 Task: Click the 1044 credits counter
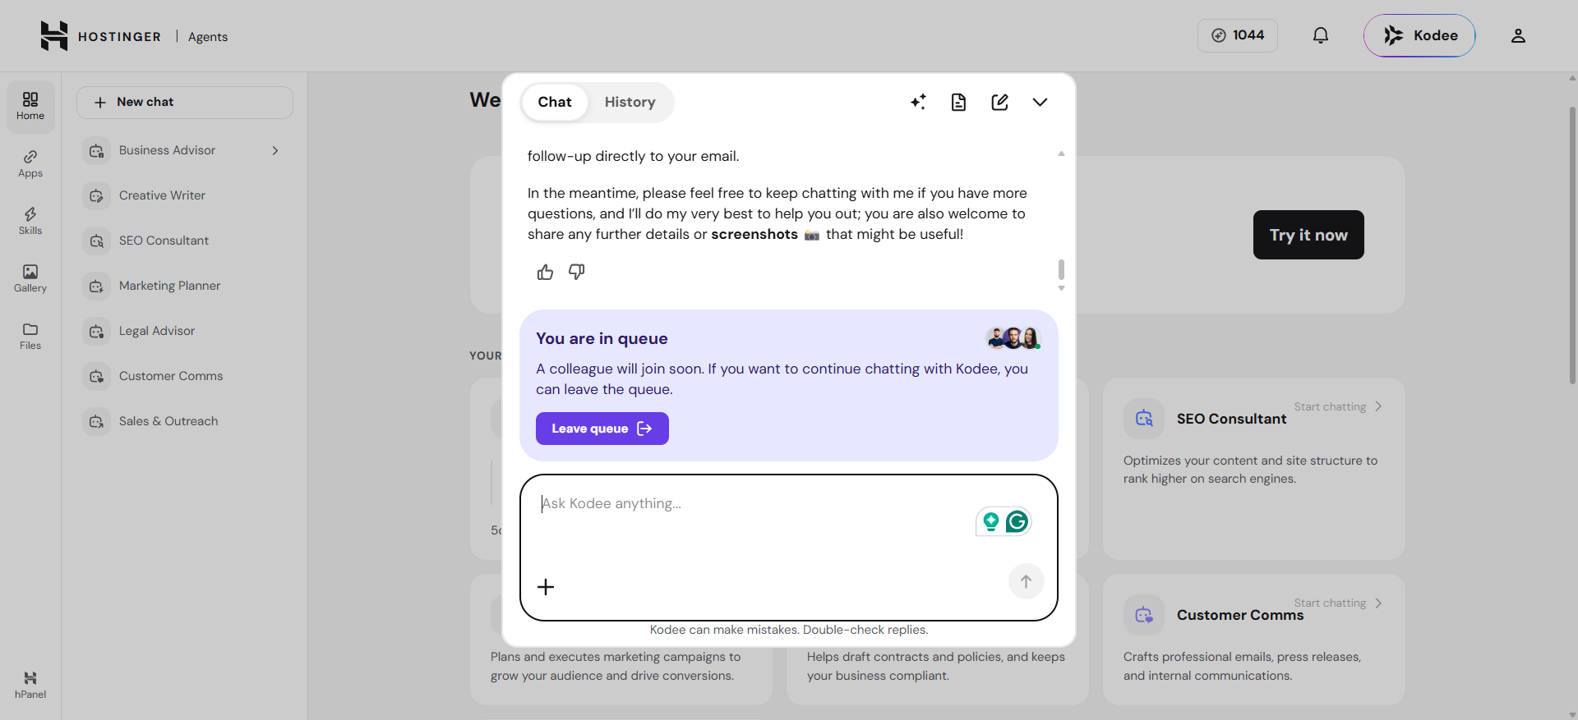click(x=1237, y=35)
